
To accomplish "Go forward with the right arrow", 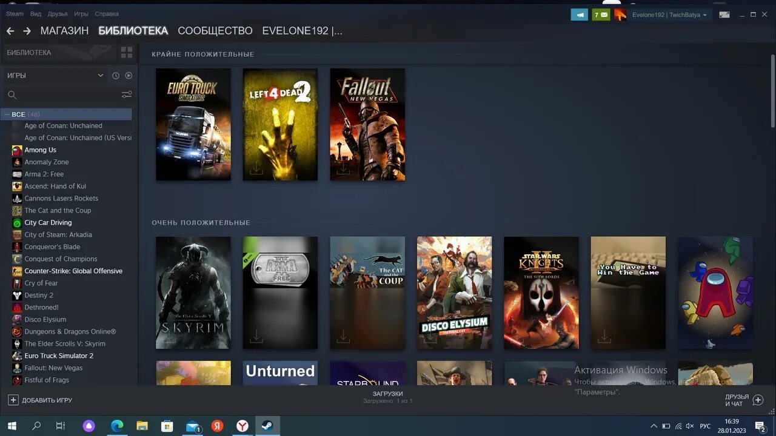I will (27, 31).
